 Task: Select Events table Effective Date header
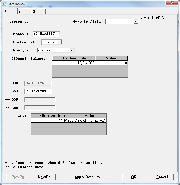pyautogui.click(x=52, y=116)
